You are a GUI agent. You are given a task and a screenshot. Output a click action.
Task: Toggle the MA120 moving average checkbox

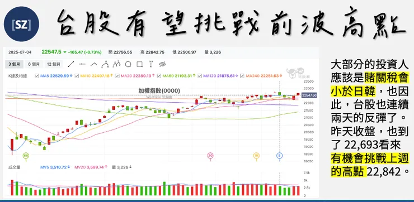tap(200, 76)
